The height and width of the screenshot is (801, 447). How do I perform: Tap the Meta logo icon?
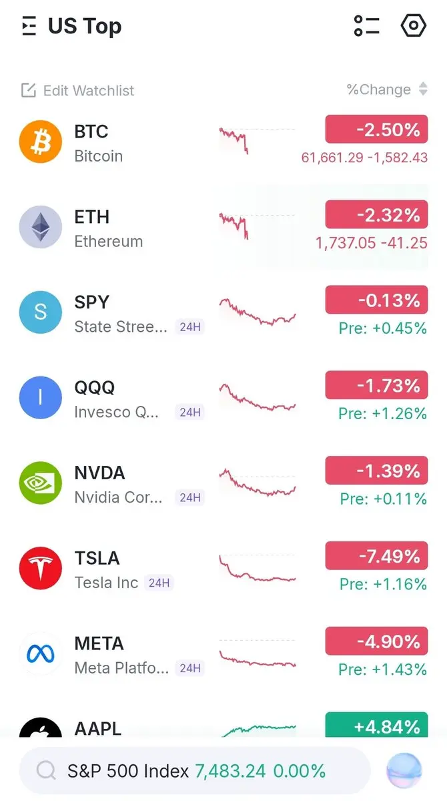(x=41, y=654)
